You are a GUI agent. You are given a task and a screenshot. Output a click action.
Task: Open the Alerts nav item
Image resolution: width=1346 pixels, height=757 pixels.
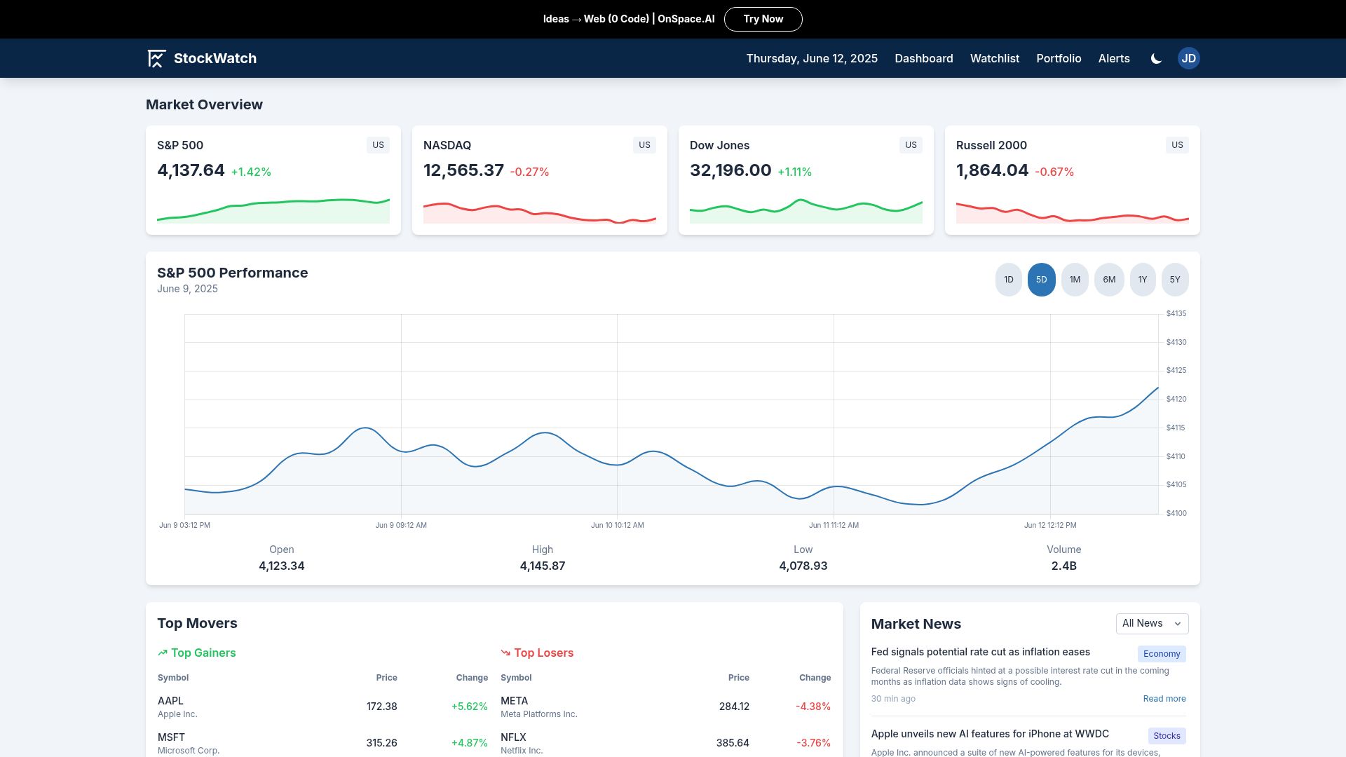click(1114, 58)
